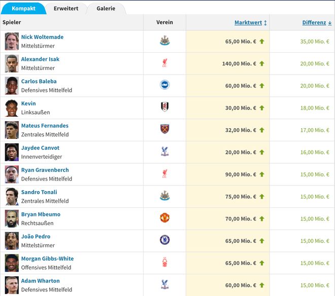Image resolution: width=335 pixels, height=296 pixels.
Task: Open Ryan Gravenberch's player profile link
Action: click(45, 170)
